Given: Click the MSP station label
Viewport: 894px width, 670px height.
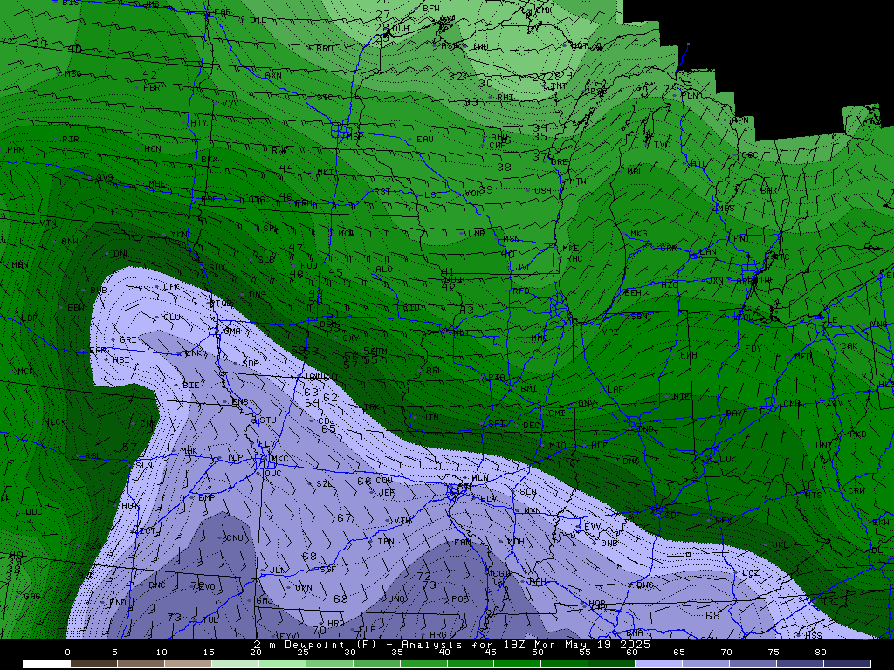Looking at the screenshot, I should tap(354, 137).
